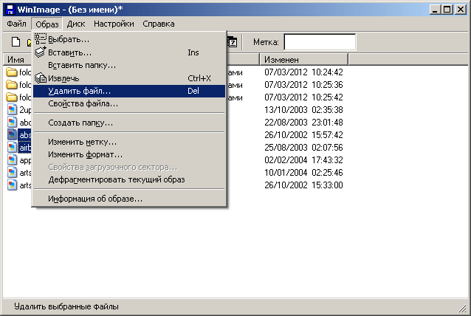Click into the Метка label input field

pyautogui.click(x=320, y=42)
